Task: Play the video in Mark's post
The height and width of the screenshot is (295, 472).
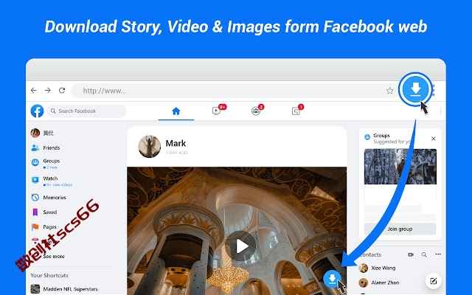Action: pos(240,246)
